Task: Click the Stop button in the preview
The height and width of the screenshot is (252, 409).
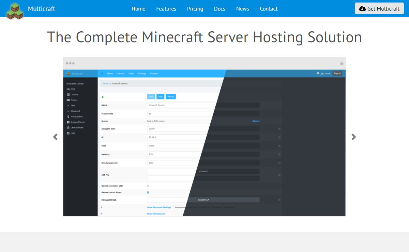Action: click(161, 97)
